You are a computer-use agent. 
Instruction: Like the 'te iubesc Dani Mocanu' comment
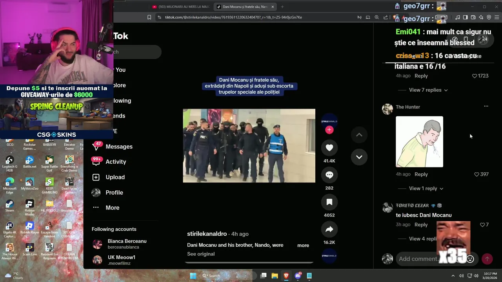[483, 225]
